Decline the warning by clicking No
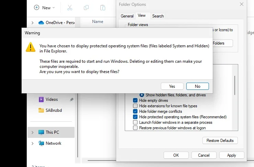254x167 pixels. point(198,86)
